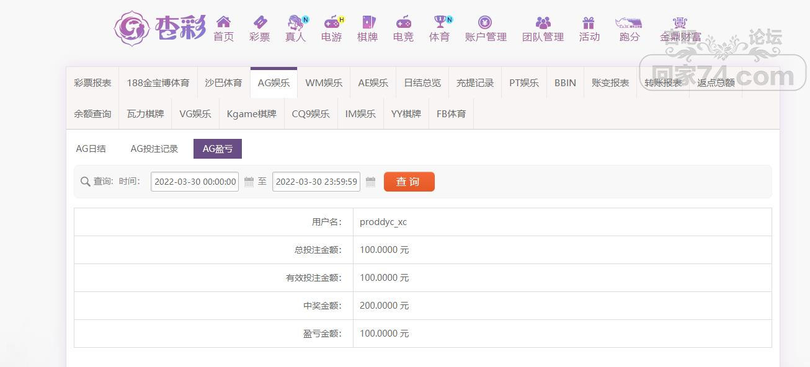
Task: Open the 金鼎财富 icon
Action: [x=680, y=22]
